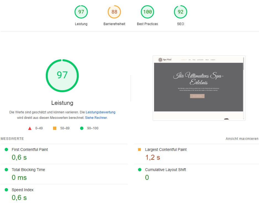
Task: Click the 1,2 s Largest Contentful Paint value
Action: tap(153, 157)
